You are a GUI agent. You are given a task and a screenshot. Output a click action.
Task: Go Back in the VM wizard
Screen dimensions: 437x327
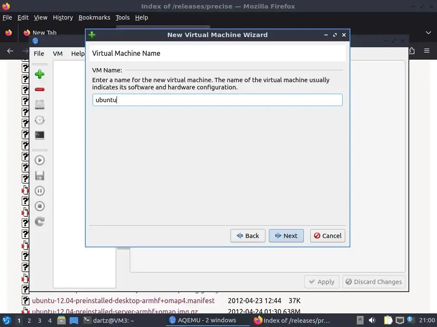click(248, 235)
